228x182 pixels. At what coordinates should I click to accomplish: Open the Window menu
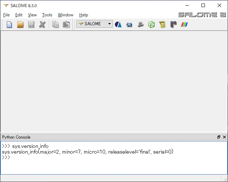pos(66,15)
